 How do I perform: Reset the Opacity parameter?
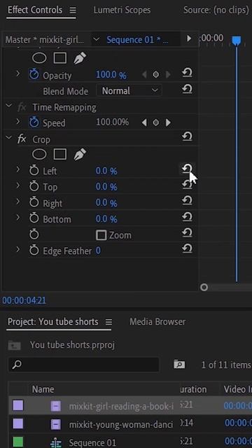(187, 73)
